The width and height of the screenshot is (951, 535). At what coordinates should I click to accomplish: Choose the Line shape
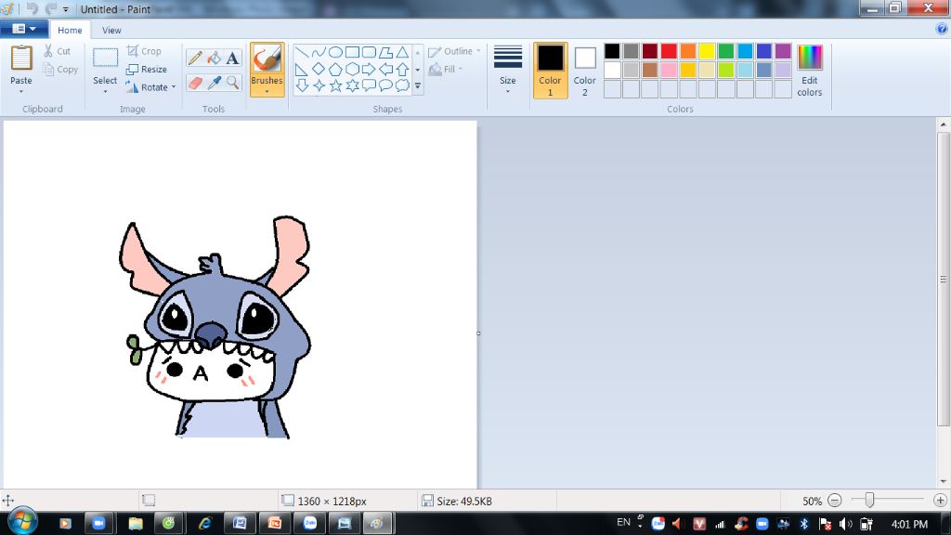coord(302,53)
